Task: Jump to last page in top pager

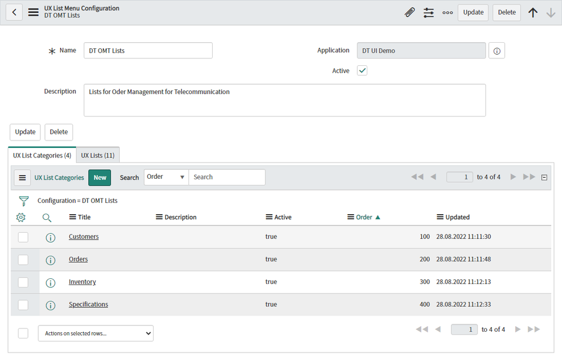Action: point(529,177)
